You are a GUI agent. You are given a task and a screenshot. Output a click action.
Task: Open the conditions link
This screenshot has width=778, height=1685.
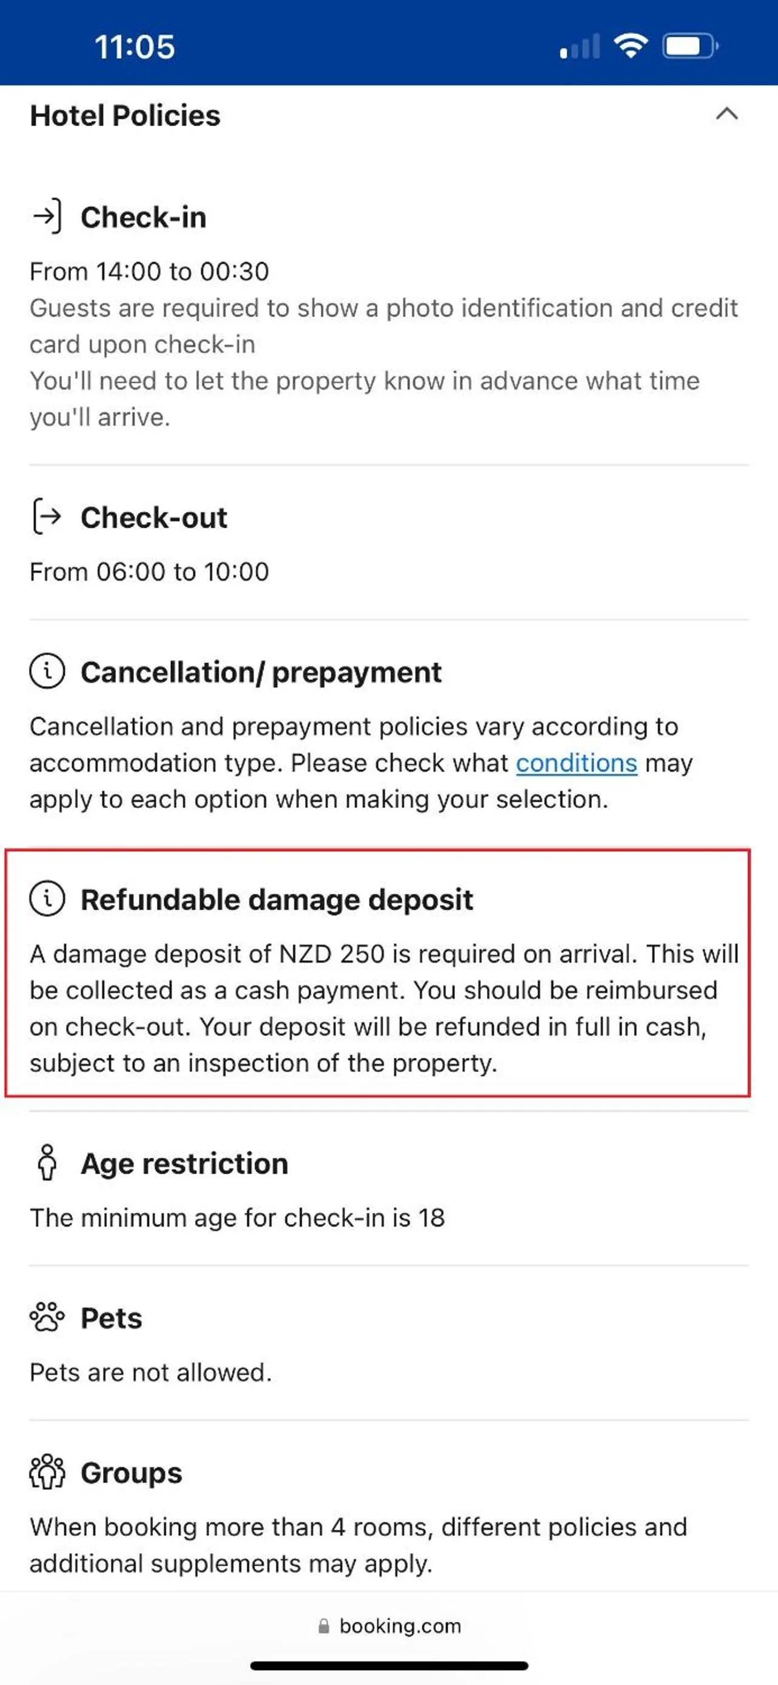pos(576,762)
